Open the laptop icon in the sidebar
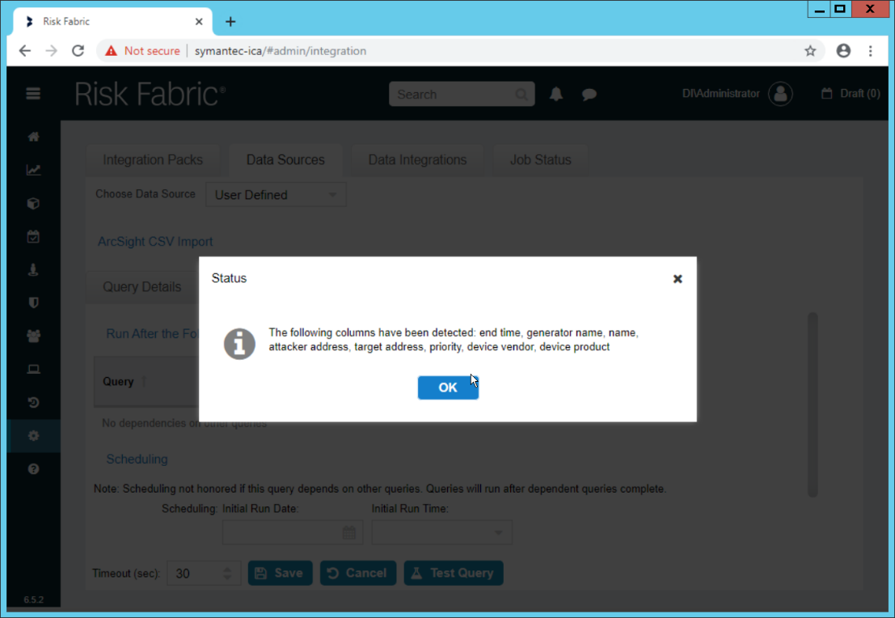The image size is (895, 618). click(33, 370)
